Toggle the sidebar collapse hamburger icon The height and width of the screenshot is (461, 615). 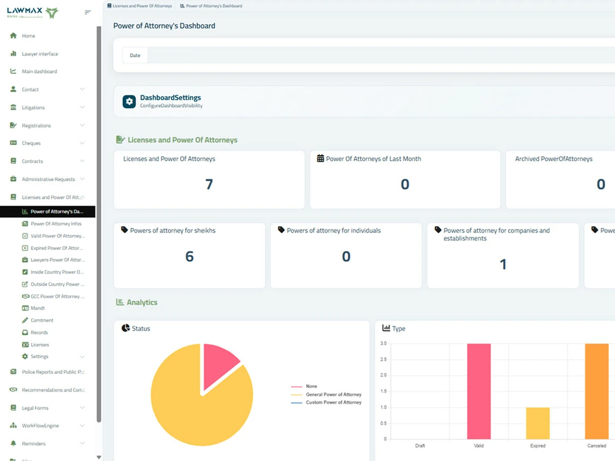coord(88,12)
